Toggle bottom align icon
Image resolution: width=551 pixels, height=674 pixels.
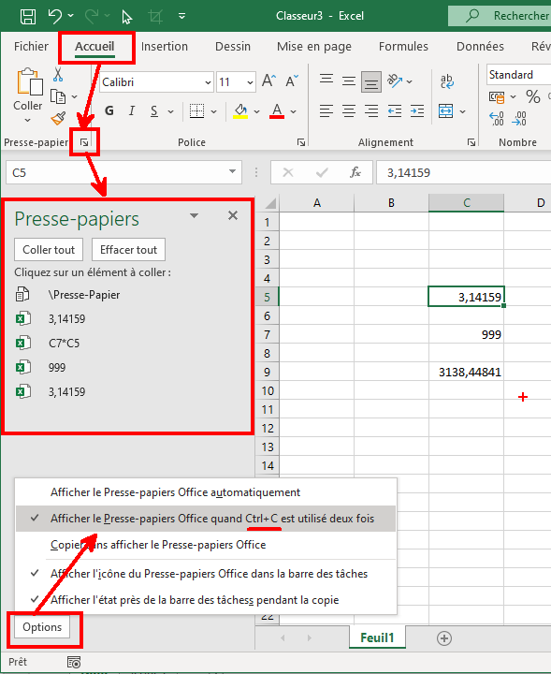371,82
